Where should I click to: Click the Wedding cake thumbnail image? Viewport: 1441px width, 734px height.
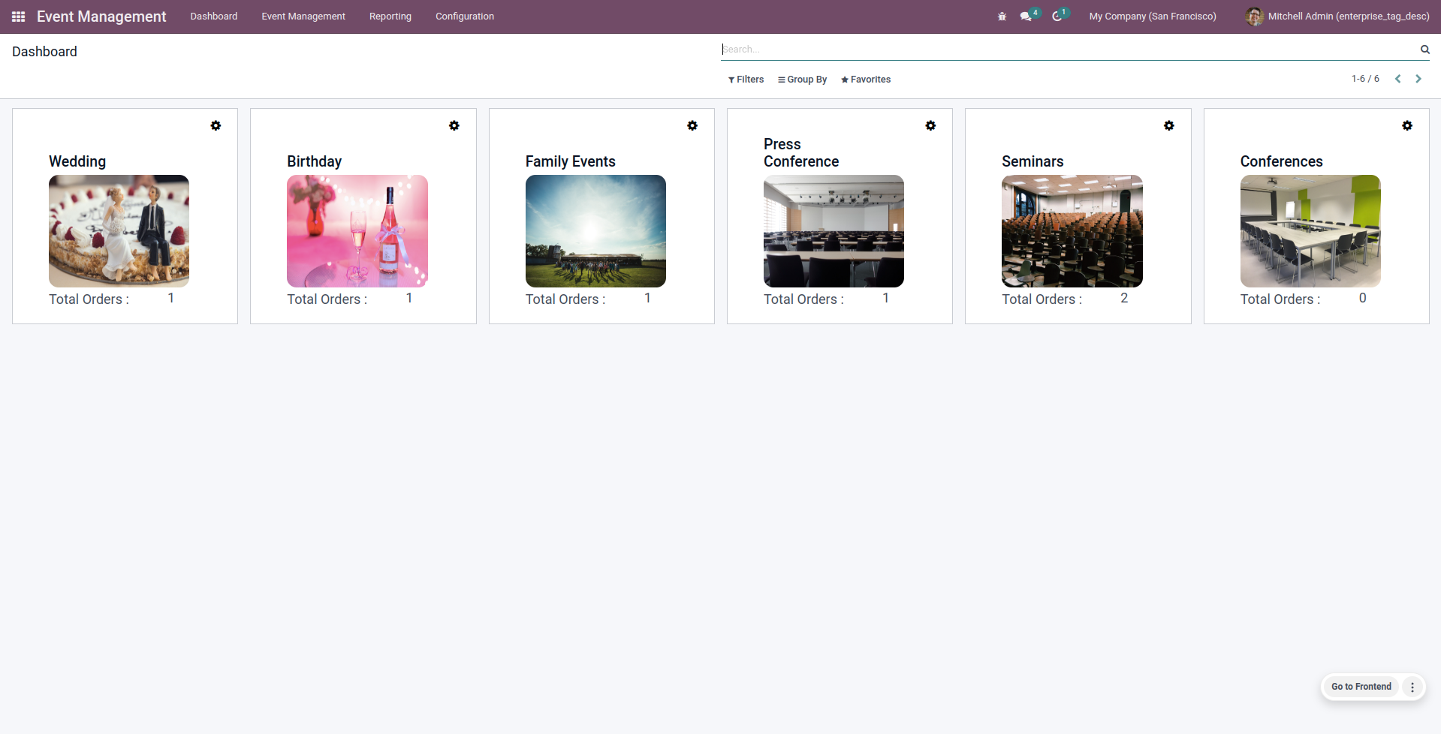pyautogui.click(x=119, y=231)
